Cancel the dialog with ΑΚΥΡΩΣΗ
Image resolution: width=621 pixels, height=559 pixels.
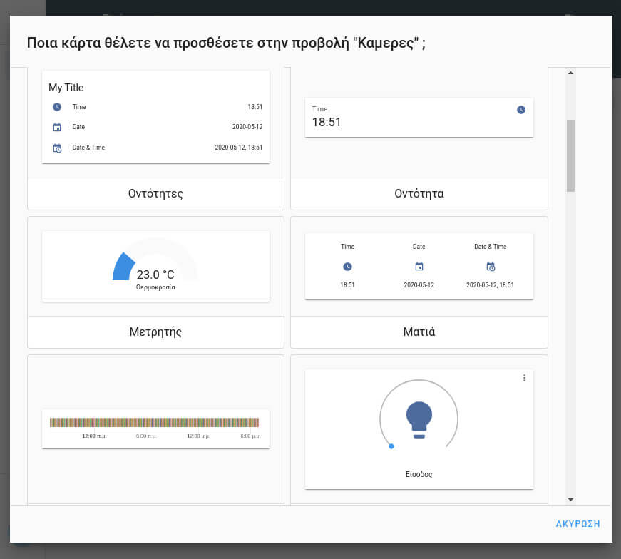pyautogui.click(x=578, y=524)
